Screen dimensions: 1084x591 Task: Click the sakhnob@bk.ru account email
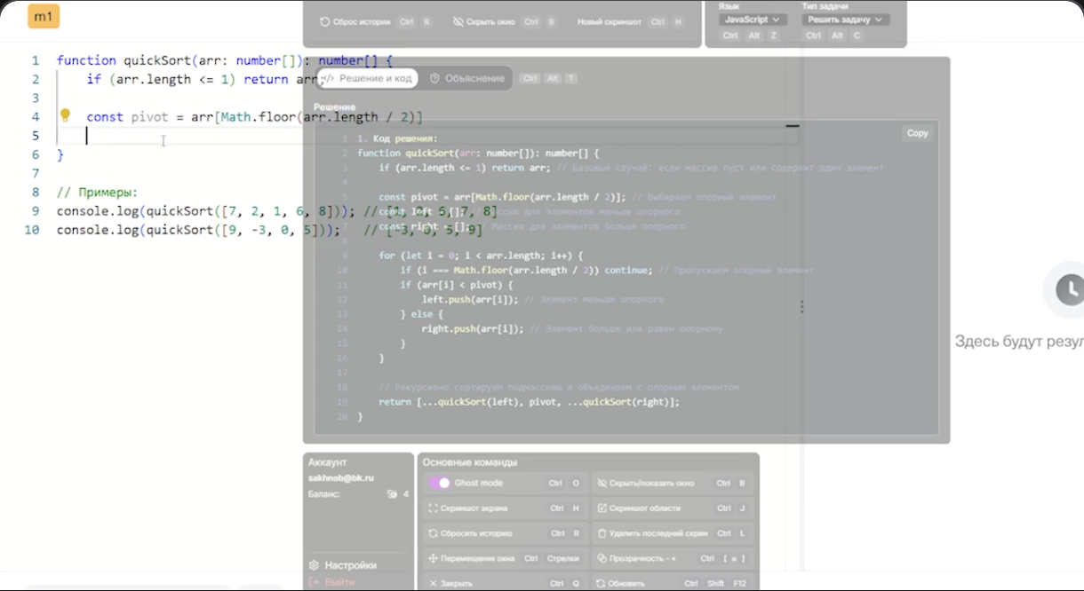point(341,478)
